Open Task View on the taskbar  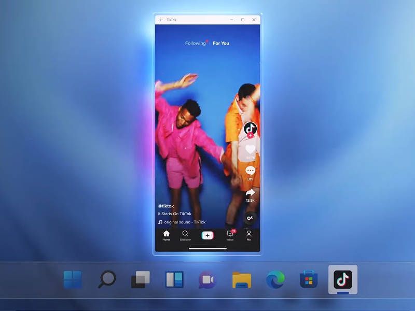click(x=141, y=279)
